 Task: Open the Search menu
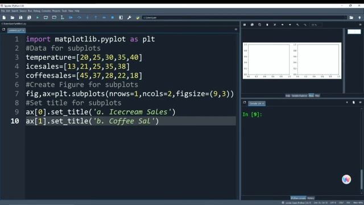[x=15, y=11]
